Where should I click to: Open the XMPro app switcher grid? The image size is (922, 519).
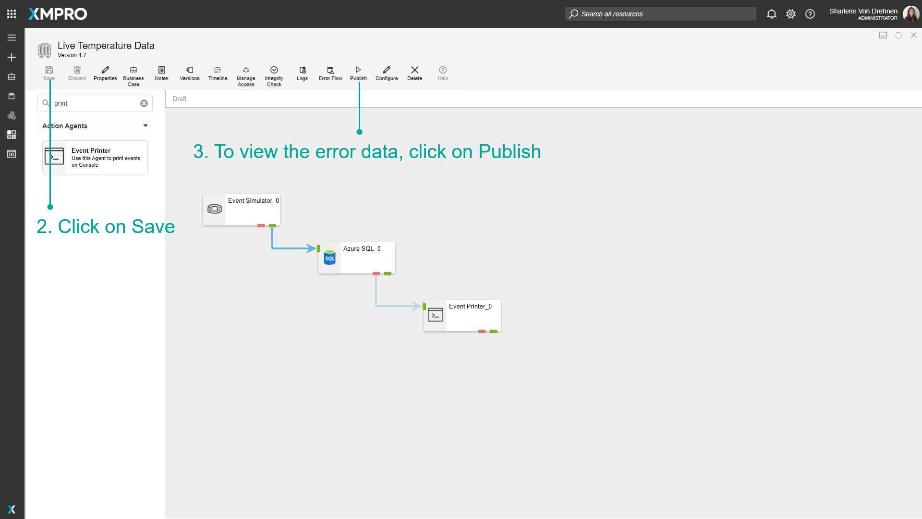11,13
